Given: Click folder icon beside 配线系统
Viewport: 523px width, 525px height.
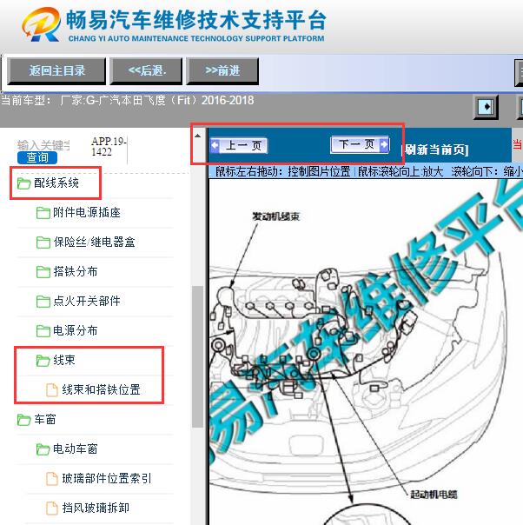Looking at the screenshot, I should (x=23, y=183).
